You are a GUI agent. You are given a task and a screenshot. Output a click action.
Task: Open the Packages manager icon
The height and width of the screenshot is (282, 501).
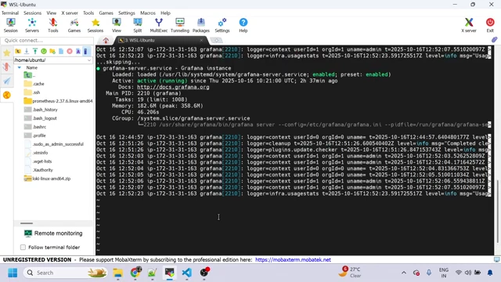click(201, 25)
